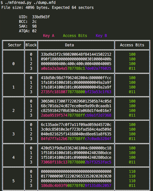Click data row starting 6c135ade77c0
Viewport: 153px width, 191px height.
click(76, 125)
